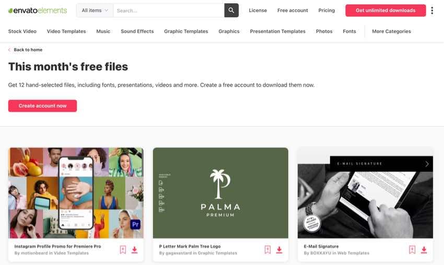Open the three-dot more options menu

coord(432,10)
